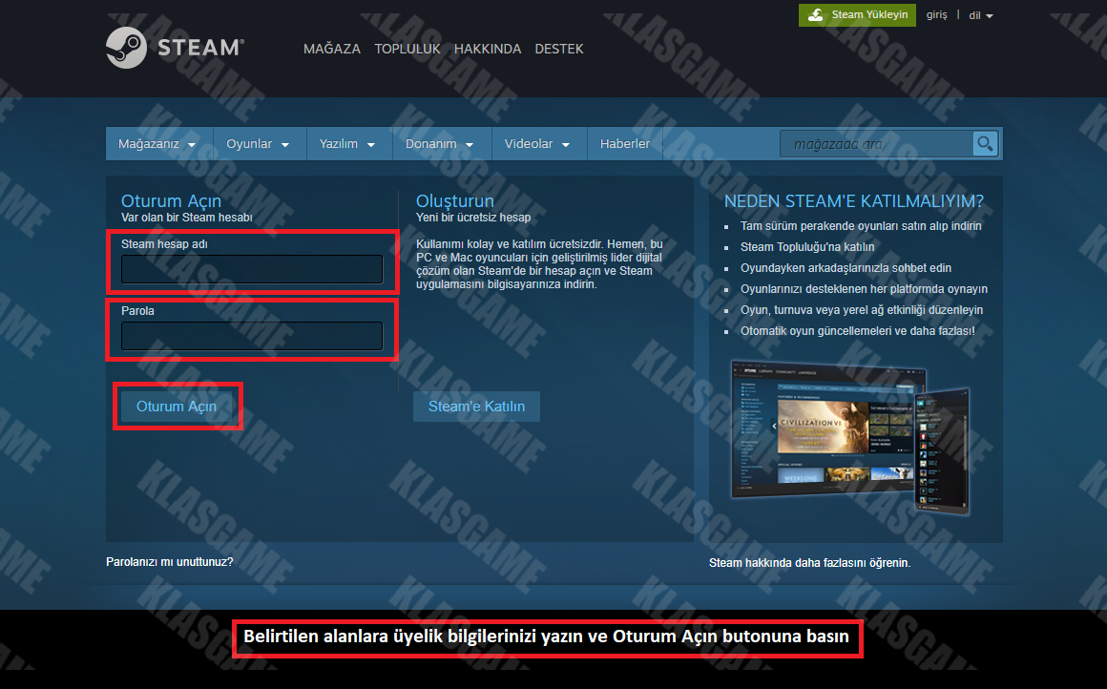
Task: Click the giriş link
Action: 937,15
